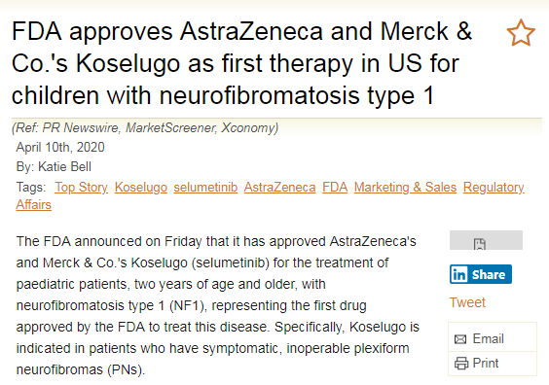This screenshot has width=549, height=385.
Task: Click the LinkedIn 'in' logo
Action: coord(458,274)
